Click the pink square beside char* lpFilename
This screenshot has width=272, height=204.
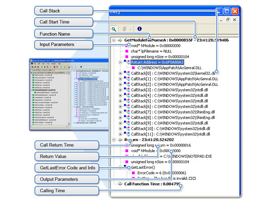coord(127,51)
